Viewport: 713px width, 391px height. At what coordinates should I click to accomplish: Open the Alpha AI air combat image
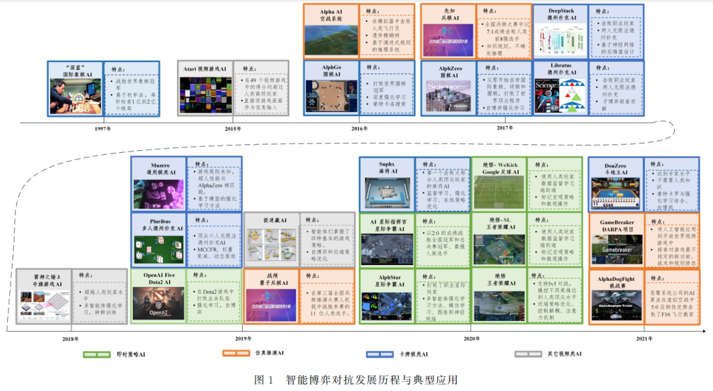(x=331, y=40)
